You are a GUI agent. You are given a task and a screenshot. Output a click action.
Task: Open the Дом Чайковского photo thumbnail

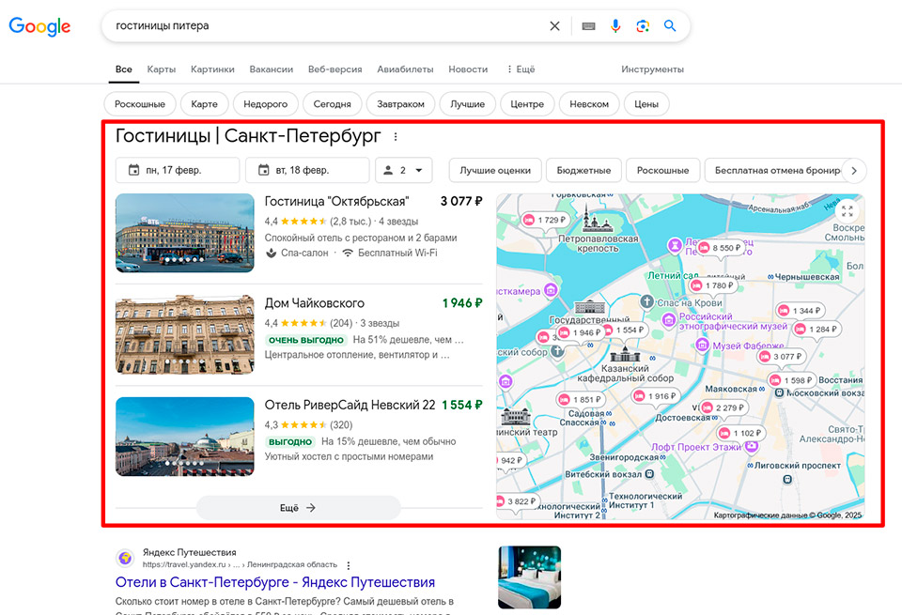[185, 334]
